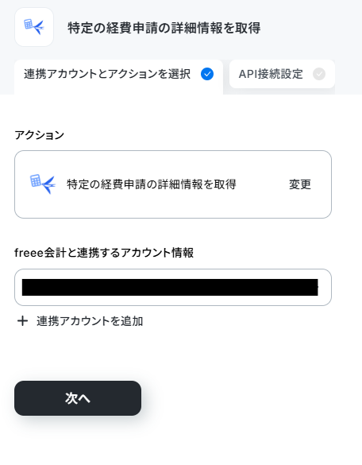
Task: Click the action name text inside the action card
Action: (152, 184)
